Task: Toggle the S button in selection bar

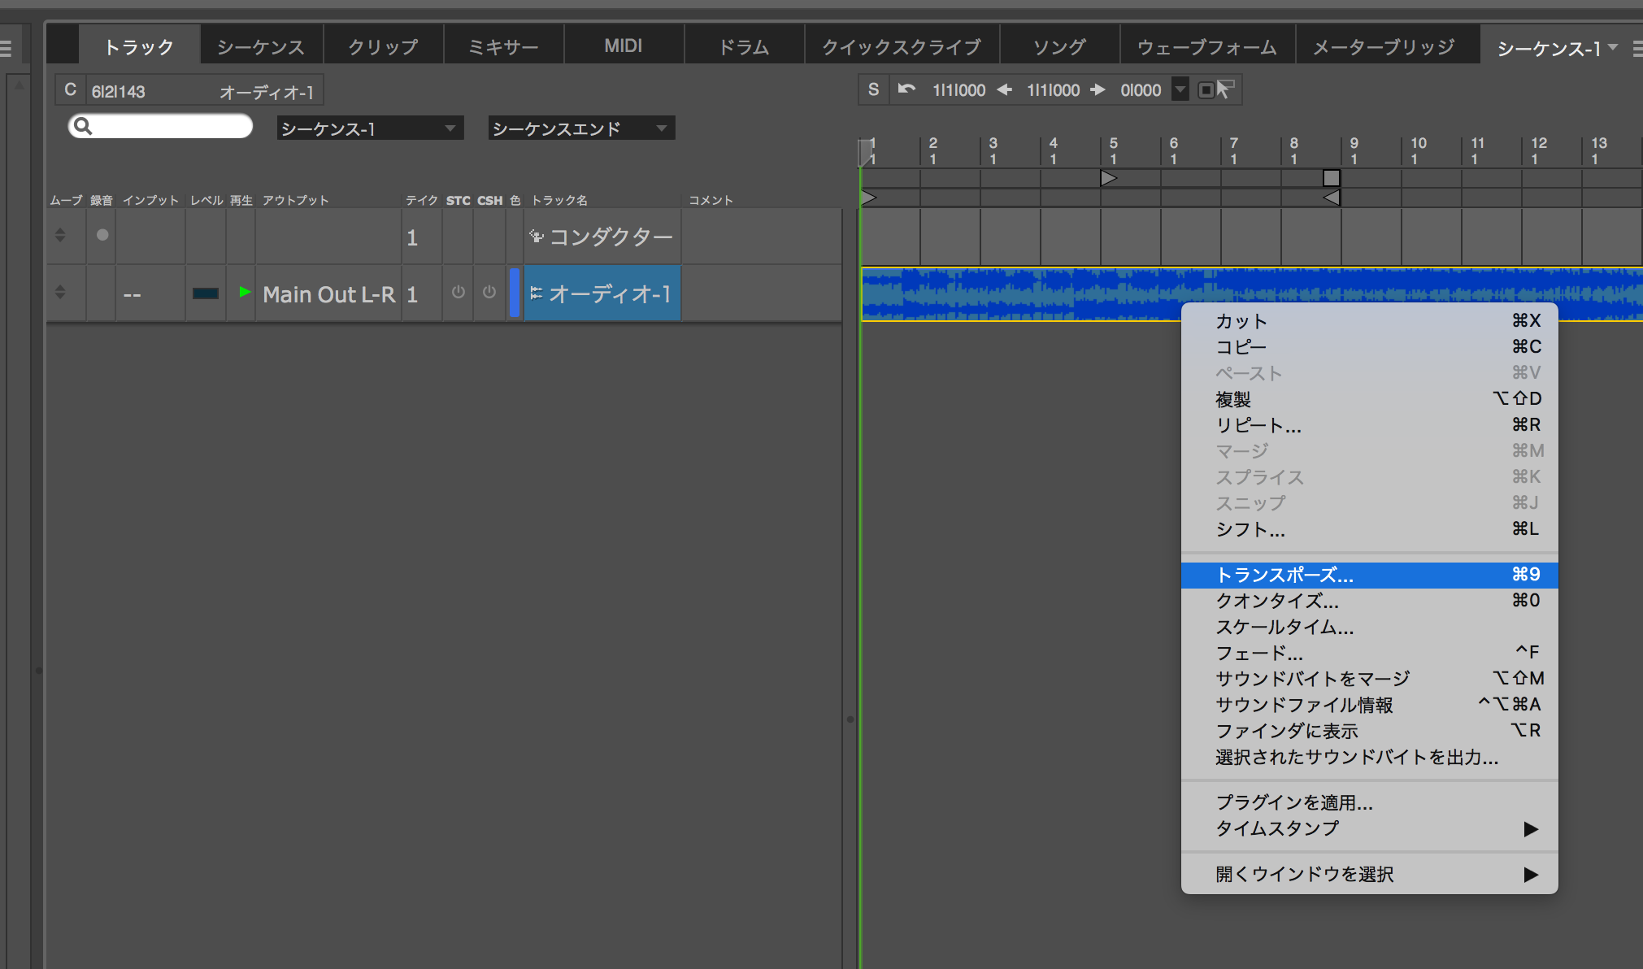Action: (x=873, y=89)
